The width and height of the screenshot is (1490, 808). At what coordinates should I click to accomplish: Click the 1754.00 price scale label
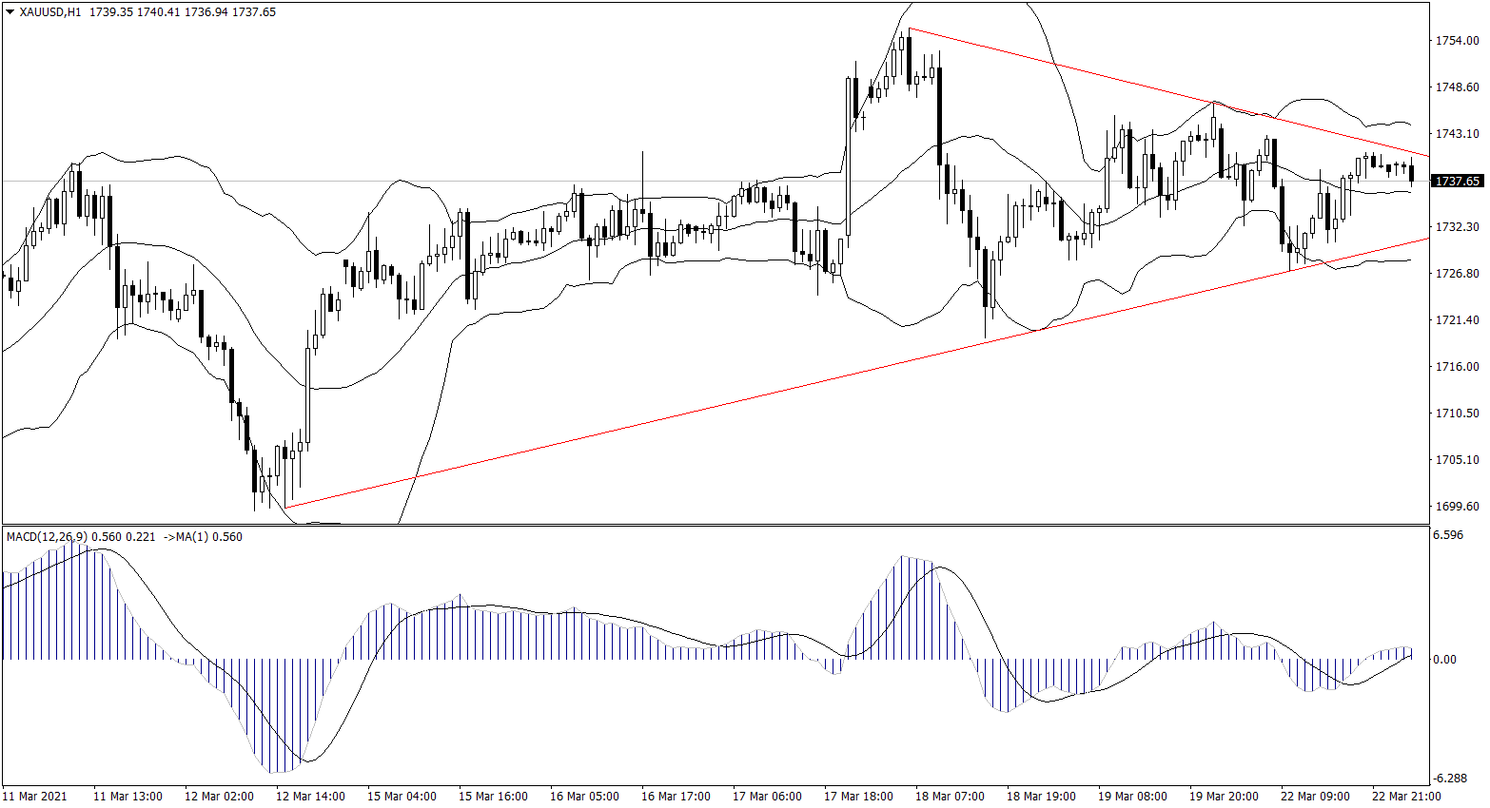click(x=1457, y=41)
